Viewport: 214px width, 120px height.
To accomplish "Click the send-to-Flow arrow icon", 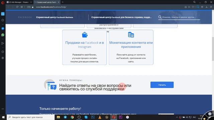I will coord(189,7).
